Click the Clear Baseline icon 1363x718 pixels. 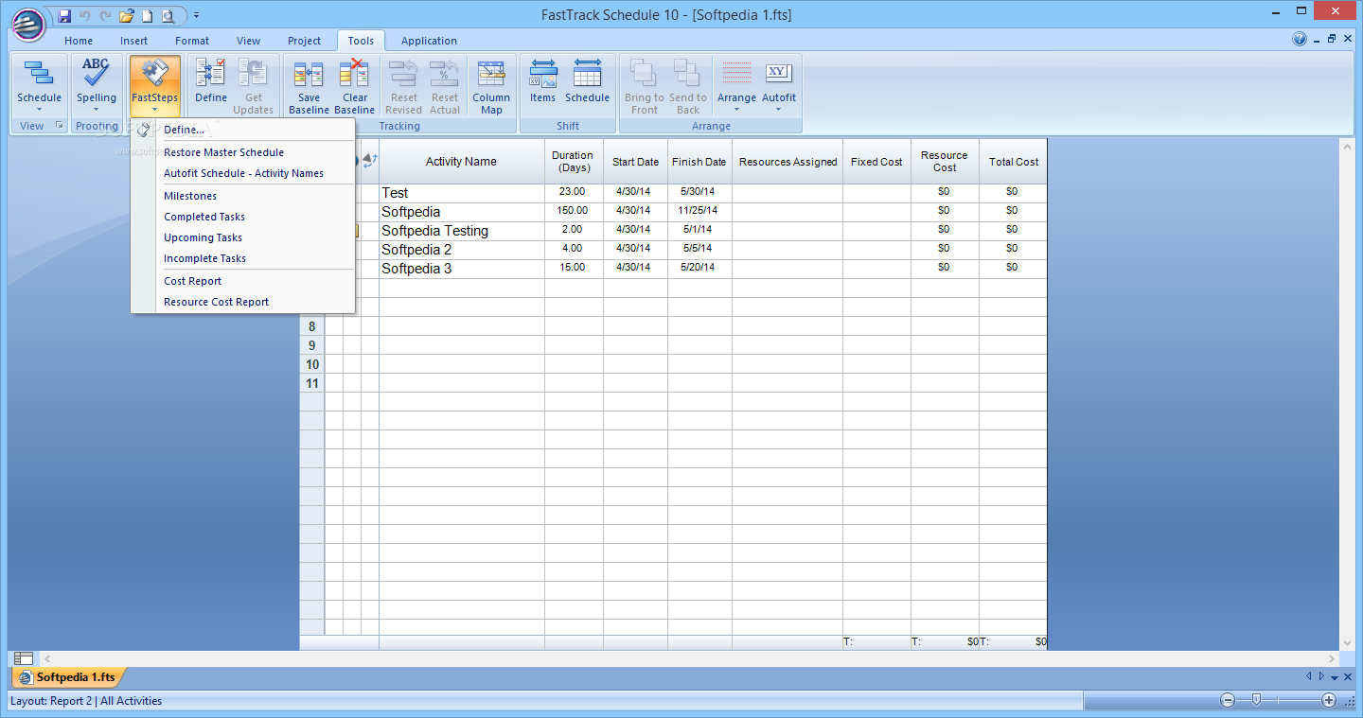point(355,86)
